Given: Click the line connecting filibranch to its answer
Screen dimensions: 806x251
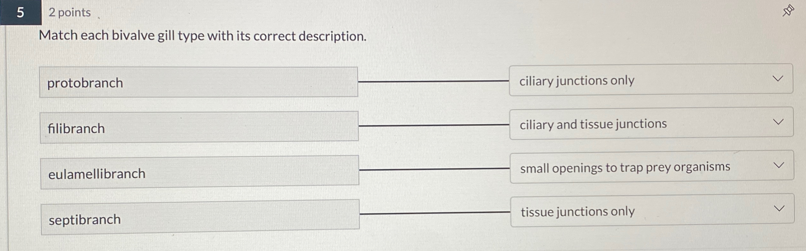Looking at the screenshot, I should point(433,125).
